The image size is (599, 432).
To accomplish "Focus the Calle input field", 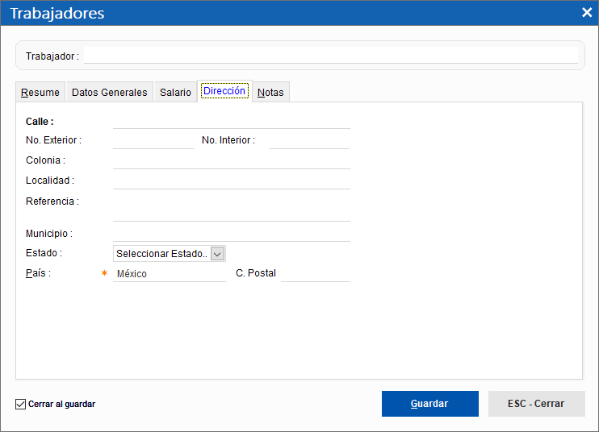I will 232,122.
